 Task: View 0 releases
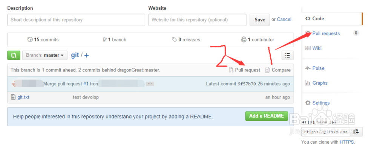(189, 40)
